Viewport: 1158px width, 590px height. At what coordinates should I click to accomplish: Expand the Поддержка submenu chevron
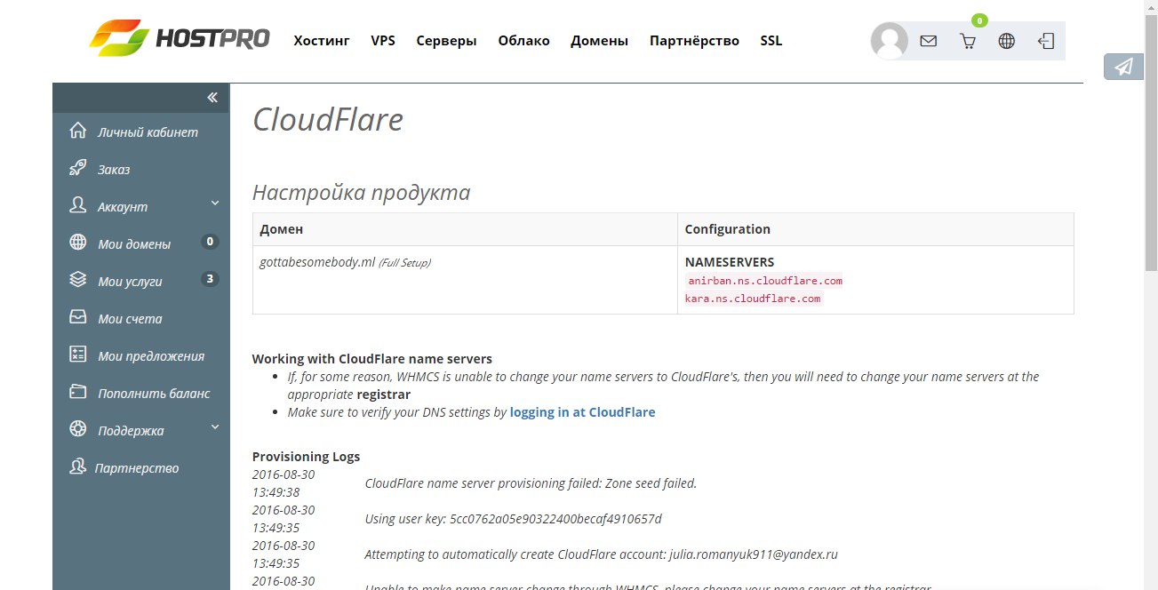(215, 427)
